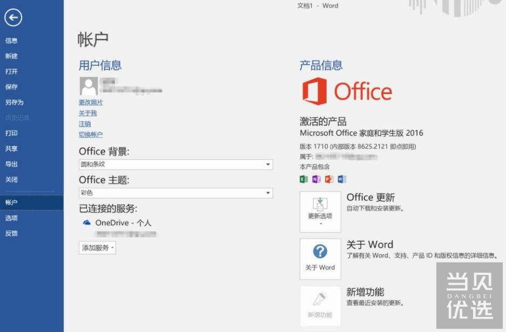Click the Microsoft Office 家庭和学生版 2016 text
Viewport: 506px width, 332px height.
tap(361, 133)
